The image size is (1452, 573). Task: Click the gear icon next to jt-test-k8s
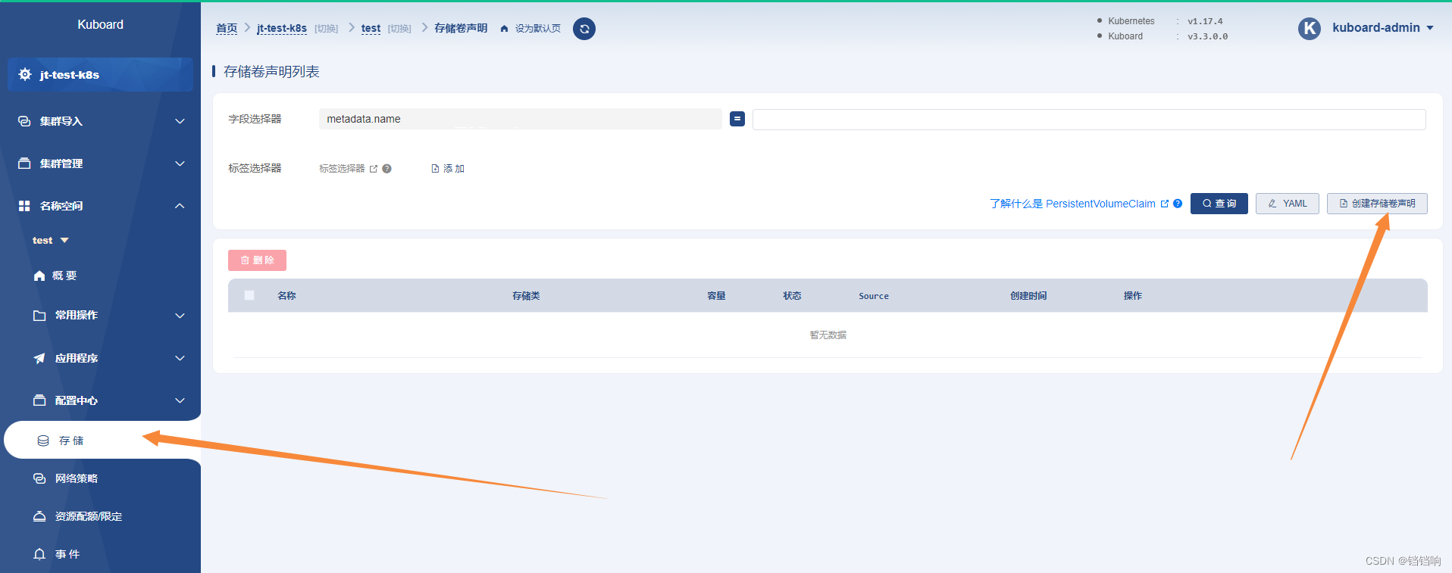click(x=25, y=74)
